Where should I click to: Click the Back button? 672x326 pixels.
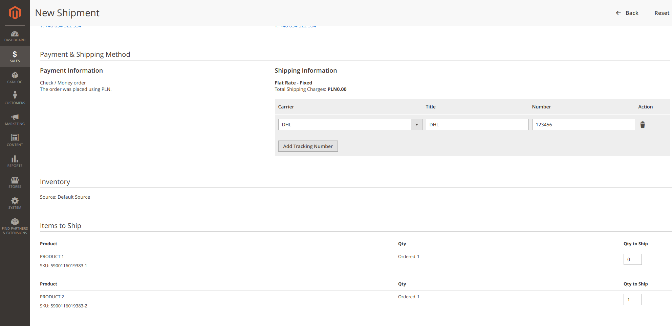pyautogui.click(x=627, y=13)
